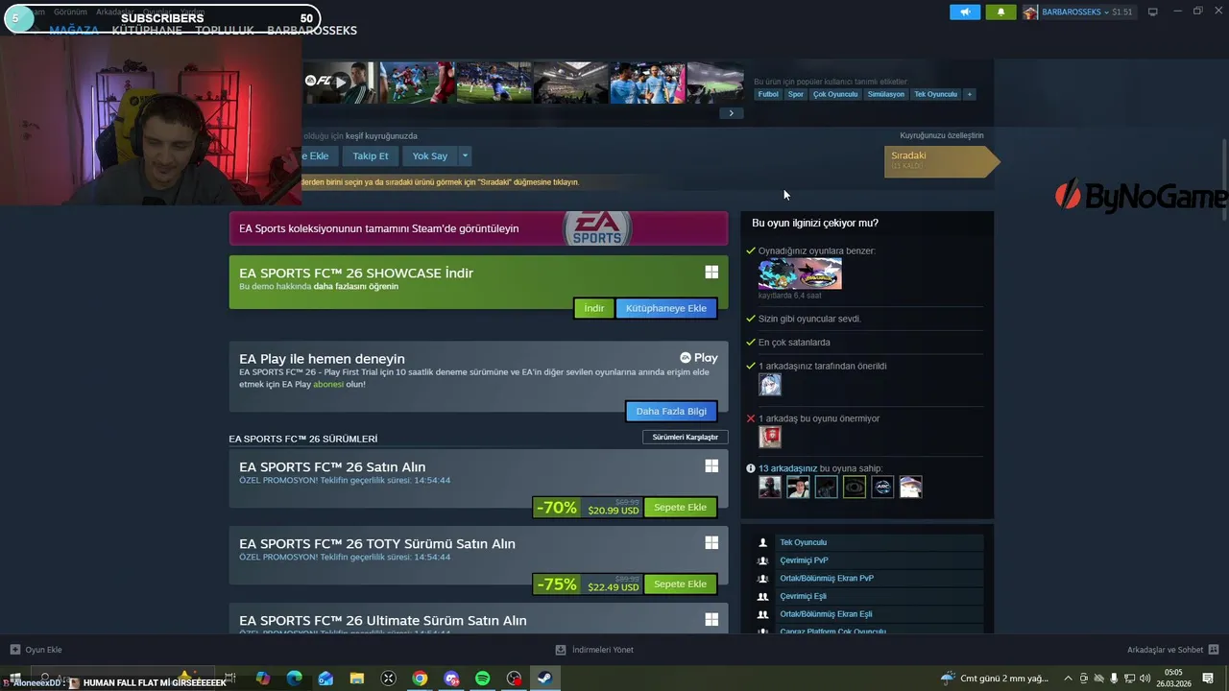Viewport: 1229px width, 691px height.
Task: Open File Explorer from the taskbar
Action: (x=356, y=679)
